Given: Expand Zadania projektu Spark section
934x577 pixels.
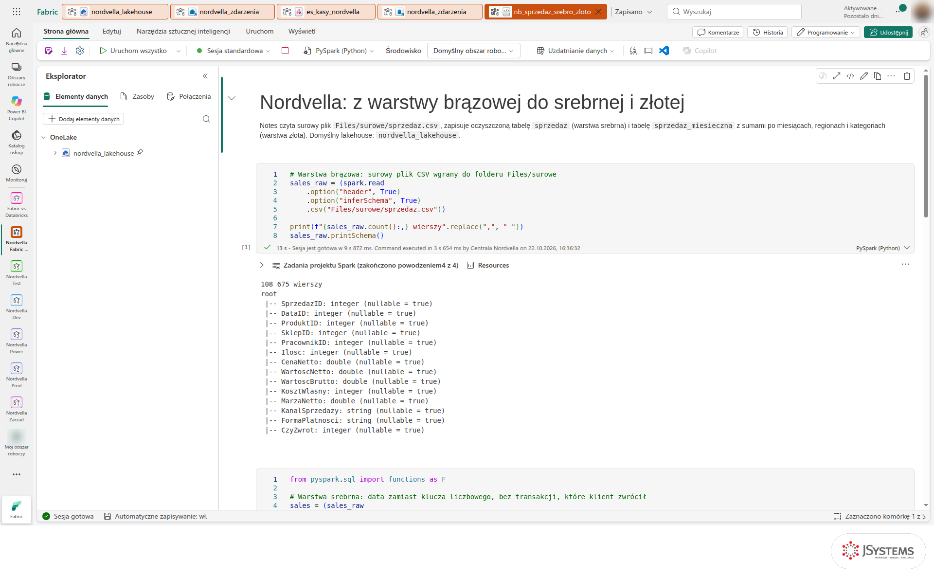Looking at the screenshot, I should [262, 265].
